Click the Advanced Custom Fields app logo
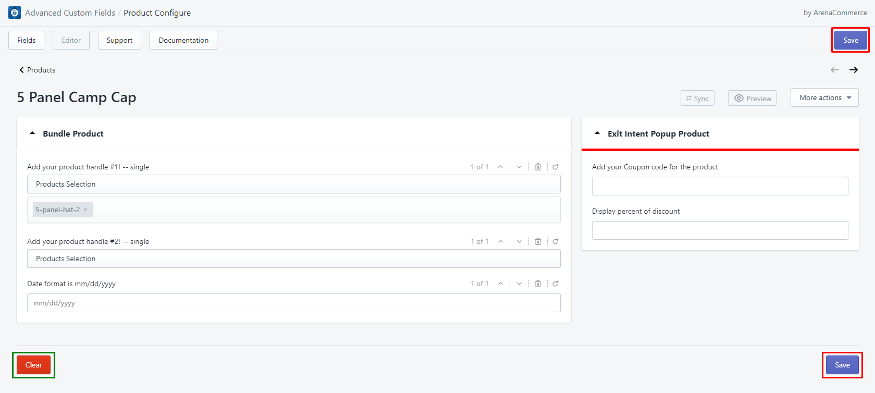Screen dimensions: 875x393 tap(15, 13)
